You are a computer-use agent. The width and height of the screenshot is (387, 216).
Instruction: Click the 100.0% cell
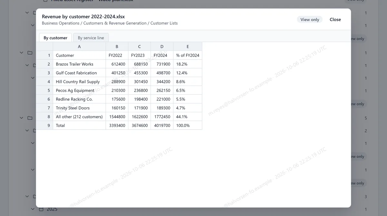click(188, 125)
